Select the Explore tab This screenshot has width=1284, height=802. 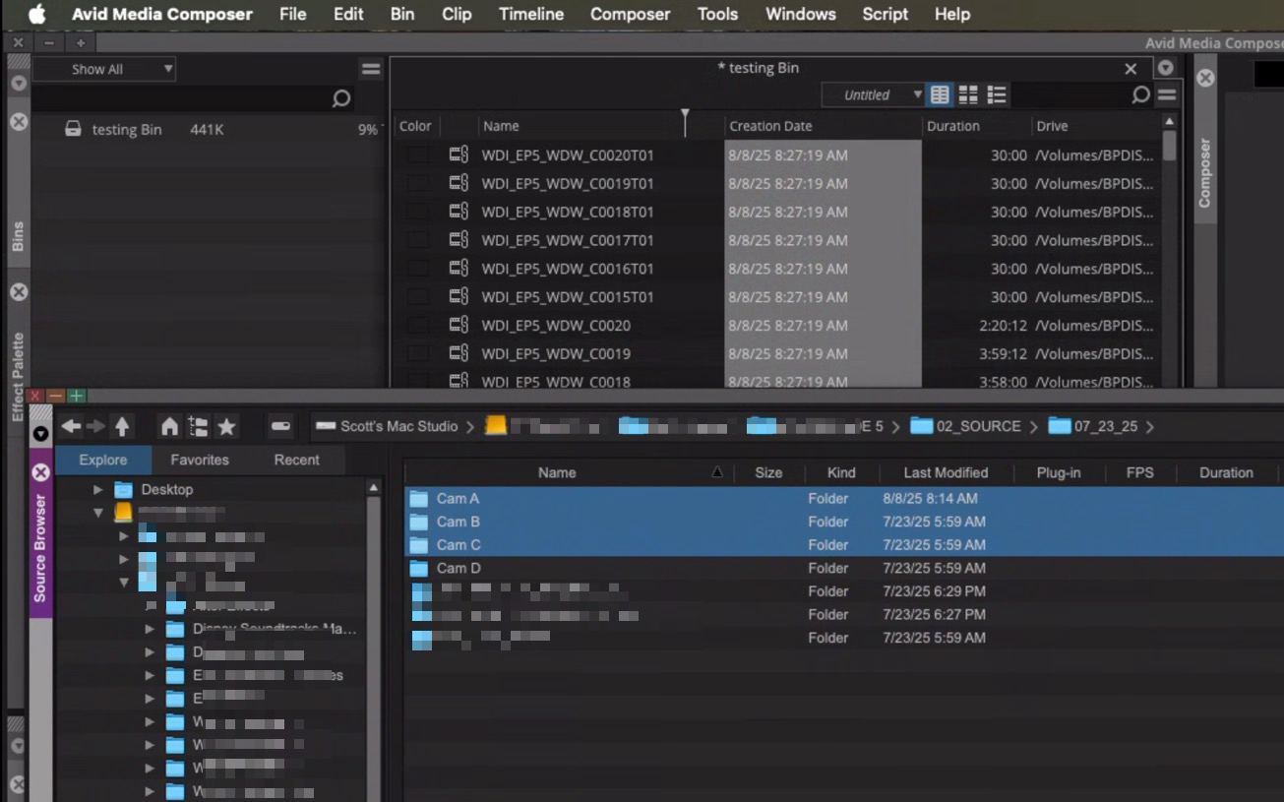click(x=103, y=460)
